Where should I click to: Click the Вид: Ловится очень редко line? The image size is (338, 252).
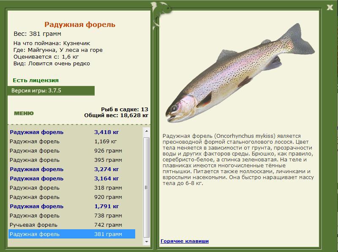(52, 64)
